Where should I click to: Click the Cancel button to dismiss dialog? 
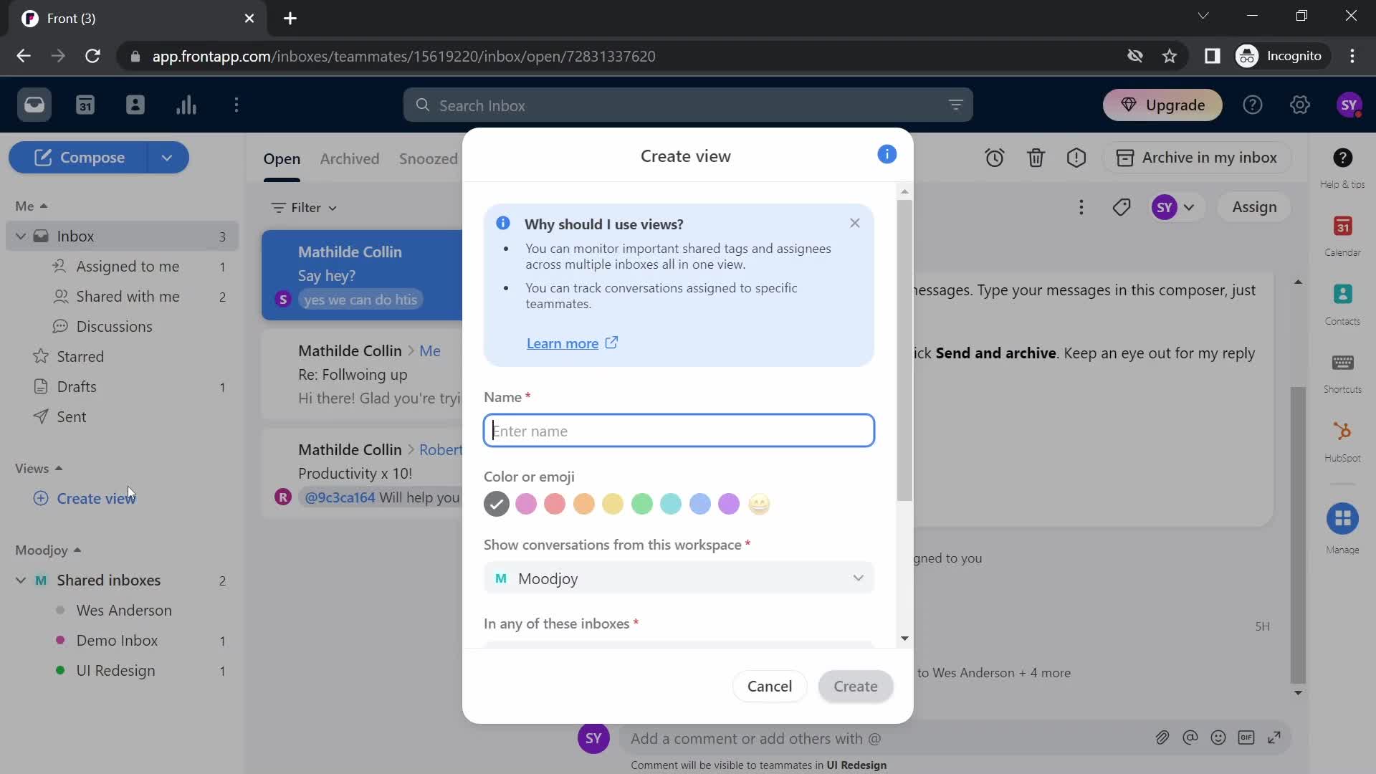[770, 686]
